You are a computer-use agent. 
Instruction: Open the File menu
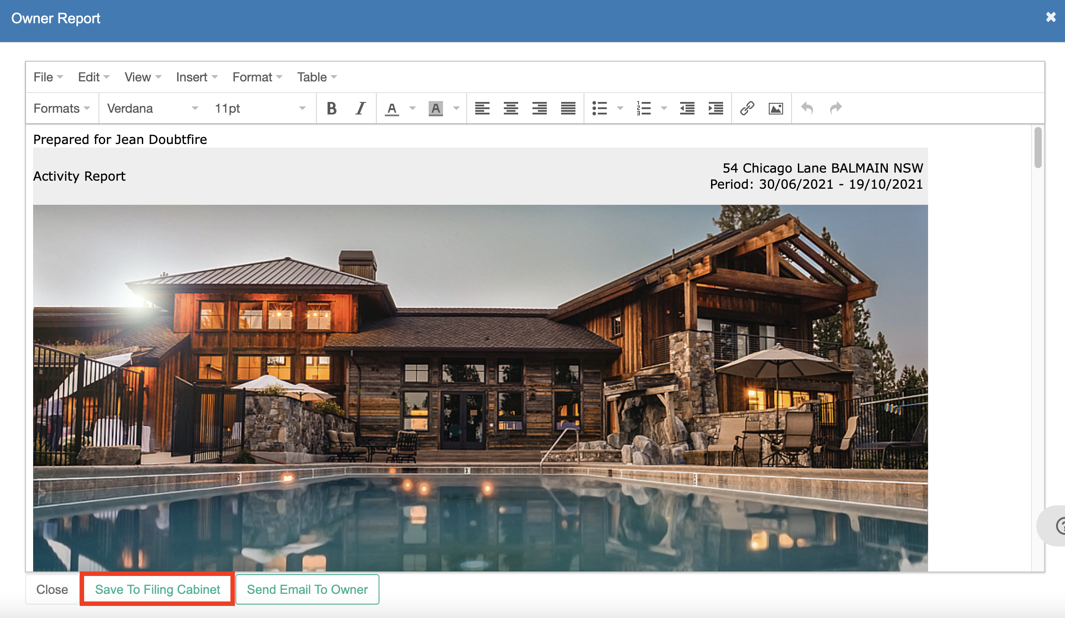click(x=48, y=77)
